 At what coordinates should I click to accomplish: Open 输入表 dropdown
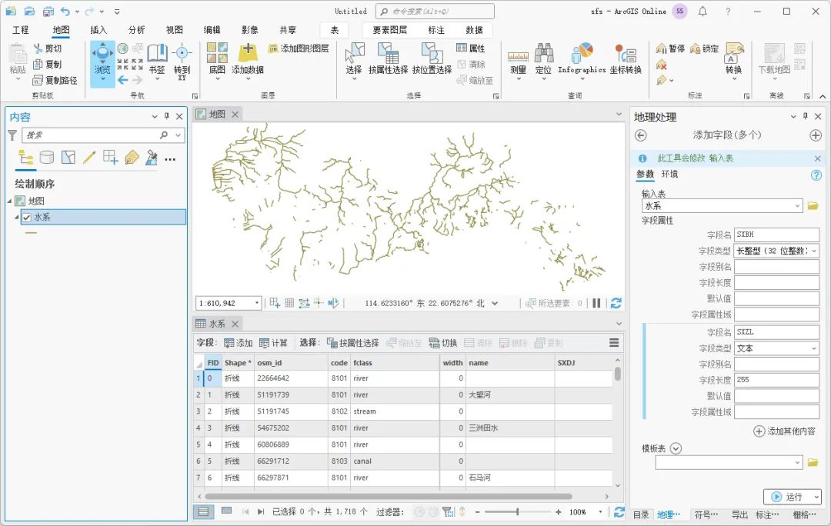(797, 205)
